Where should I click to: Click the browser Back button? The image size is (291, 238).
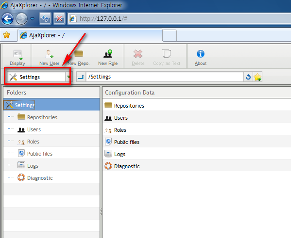point(7,18)
